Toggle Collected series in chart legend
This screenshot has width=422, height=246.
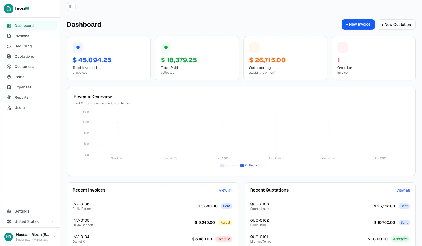coord(250,165)
